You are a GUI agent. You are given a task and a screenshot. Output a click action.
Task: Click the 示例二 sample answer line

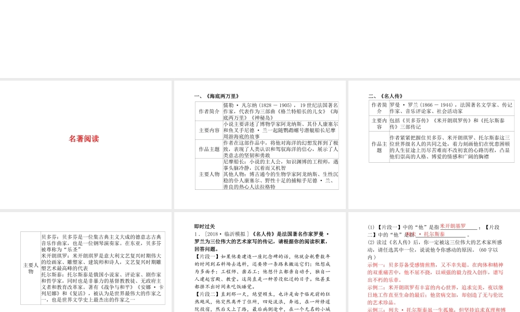pyautogui.click(x=435, y=295)
